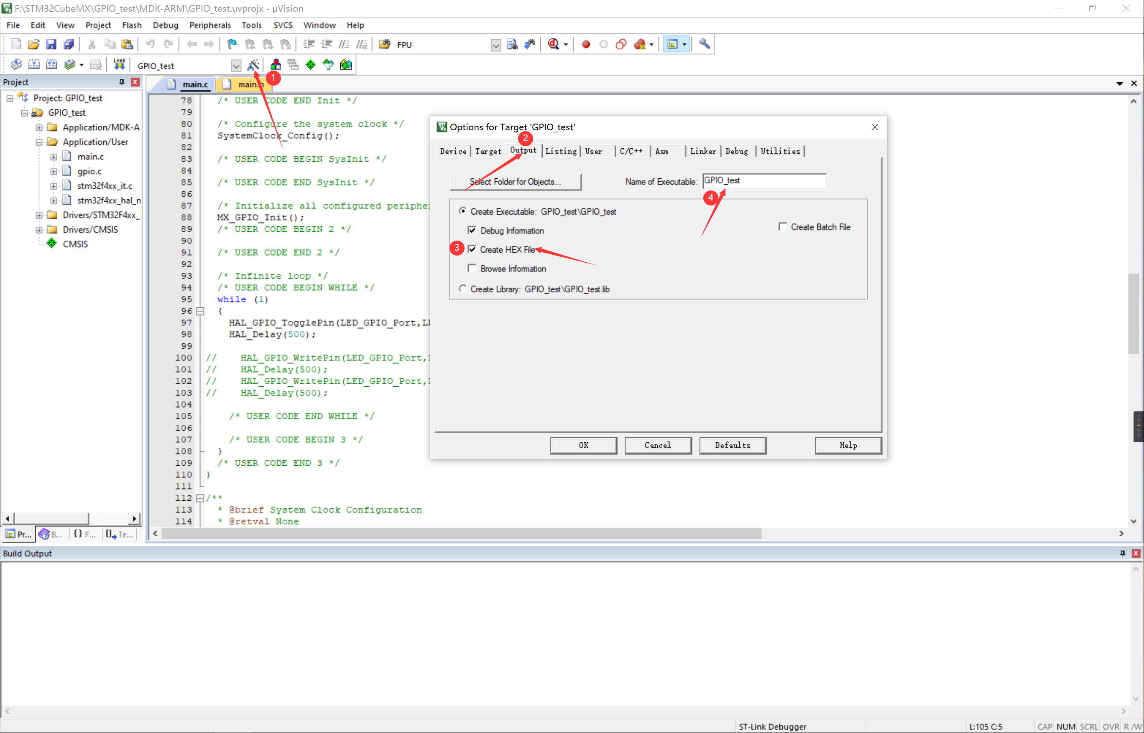This screenshot has height=733, width=1144.
Task: Uncheck Create HEX File checkbox
Action: click(472, 249)
